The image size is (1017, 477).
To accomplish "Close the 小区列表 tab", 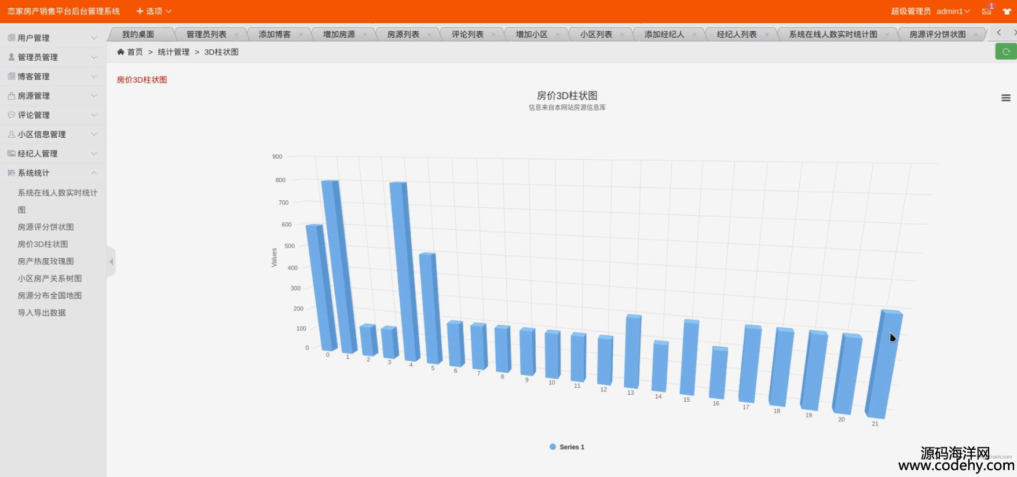I will point(622,34).
